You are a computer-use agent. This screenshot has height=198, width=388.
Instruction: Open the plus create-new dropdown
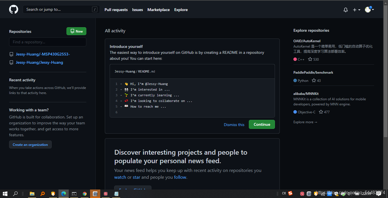356,10
